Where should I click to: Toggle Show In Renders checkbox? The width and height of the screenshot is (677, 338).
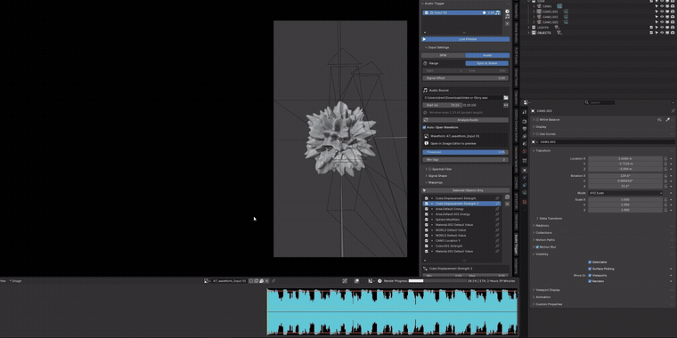[590, 281]
